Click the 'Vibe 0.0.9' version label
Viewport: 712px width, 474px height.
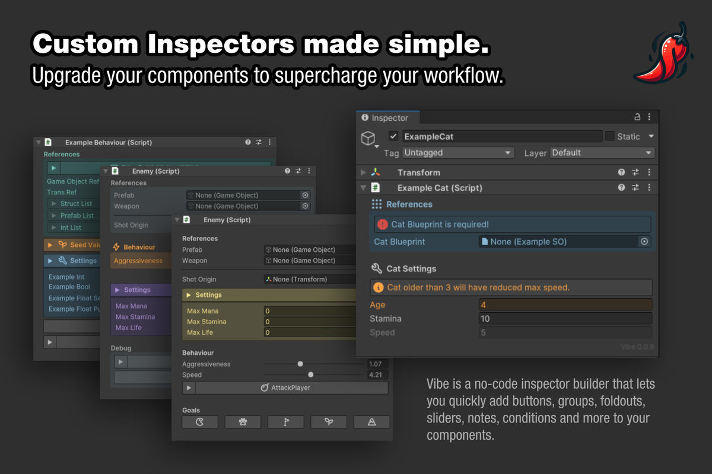637,347
